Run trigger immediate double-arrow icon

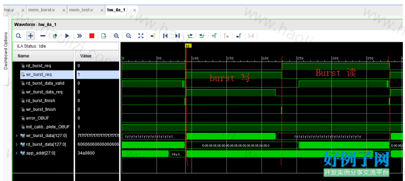80,36
